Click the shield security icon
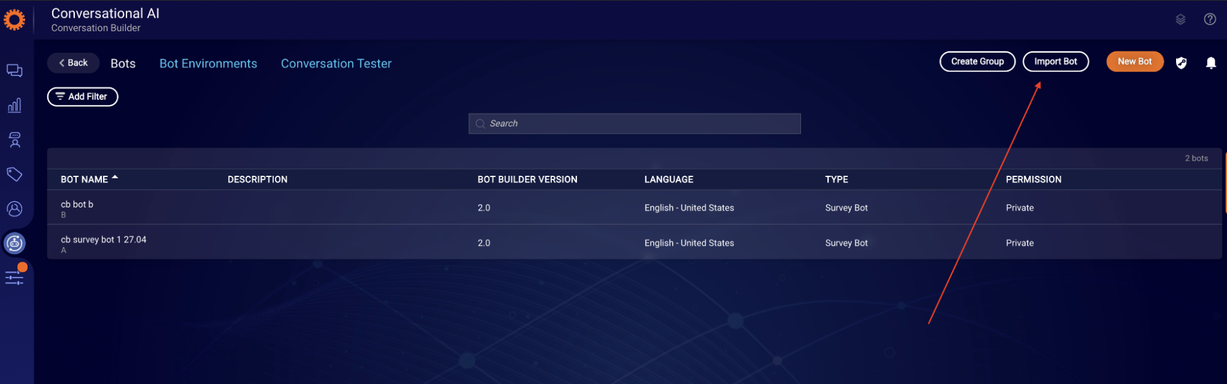Screen dimensions: 1227x384 coord(1182,62)
